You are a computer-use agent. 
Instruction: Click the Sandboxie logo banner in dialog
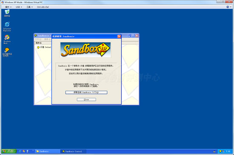point(86,50)
